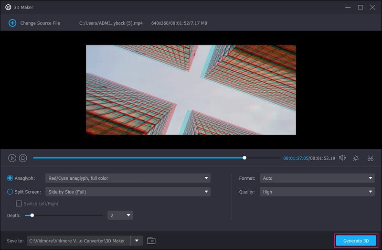The image size is (382, 250).
Task: Select the Anaglyph radio option
Action: click(11, 178)
